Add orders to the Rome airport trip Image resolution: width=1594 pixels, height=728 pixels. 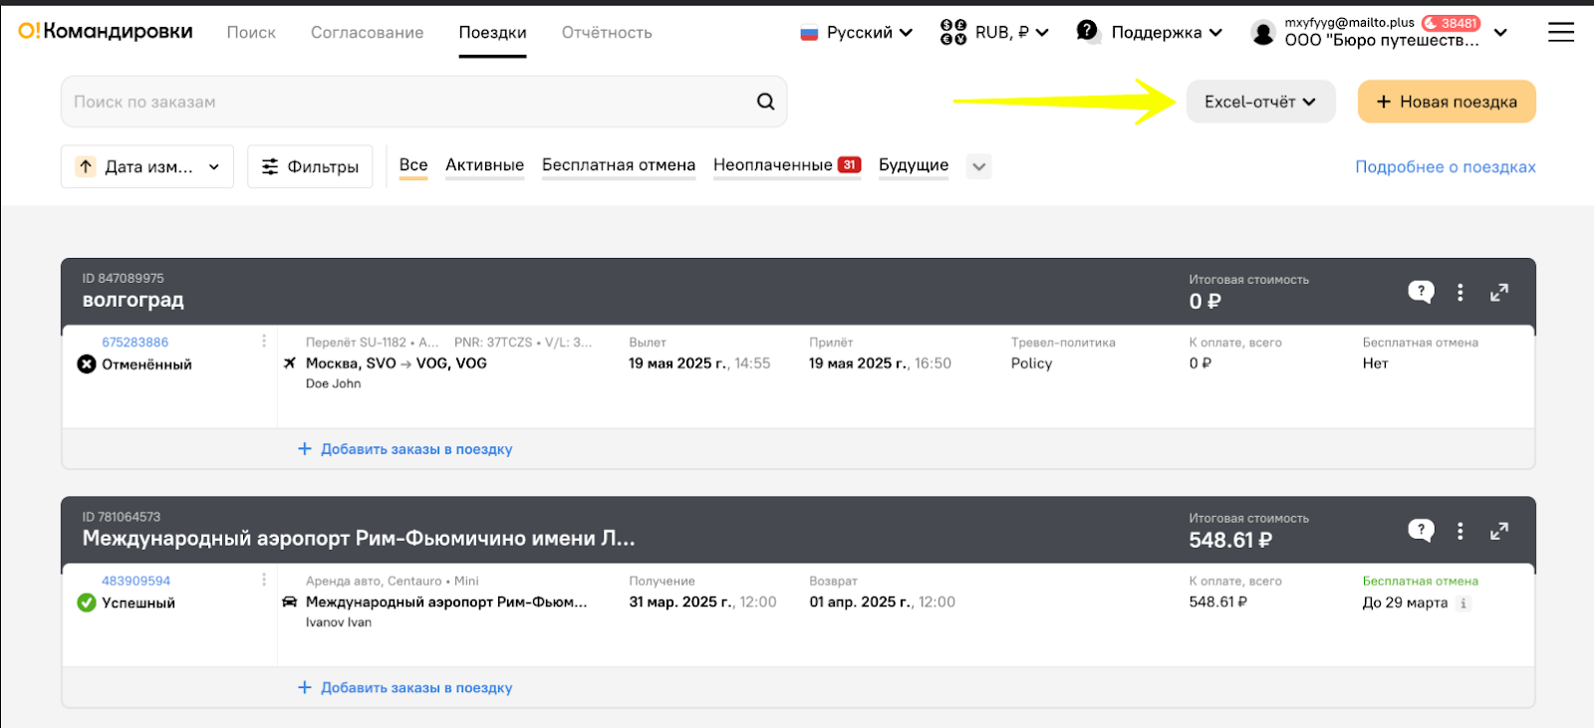405,688
